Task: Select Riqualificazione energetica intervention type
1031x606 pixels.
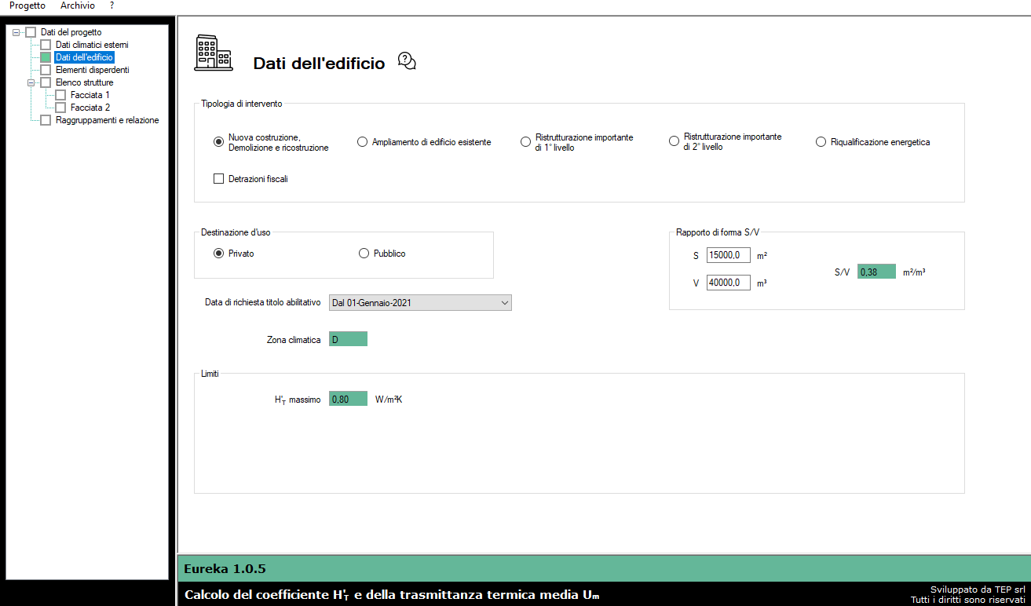Action: click(x=821, y=142)
